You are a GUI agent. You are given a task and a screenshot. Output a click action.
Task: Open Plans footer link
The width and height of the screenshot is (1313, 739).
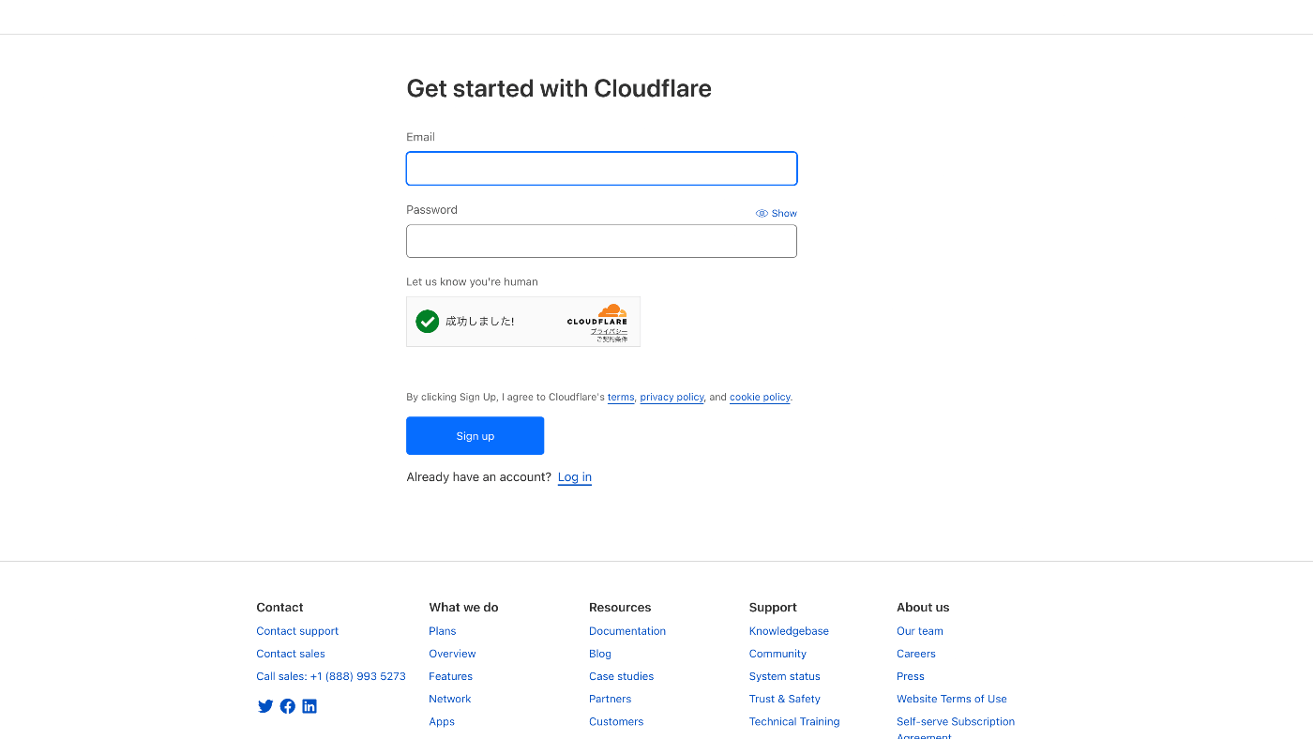click(443, 631)
